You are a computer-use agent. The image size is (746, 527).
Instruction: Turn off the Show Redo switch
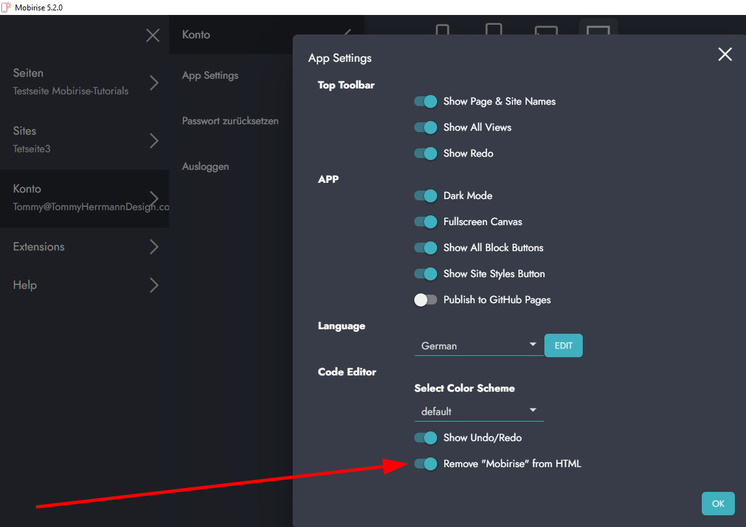pyautogui.click(x=426, y=154)
